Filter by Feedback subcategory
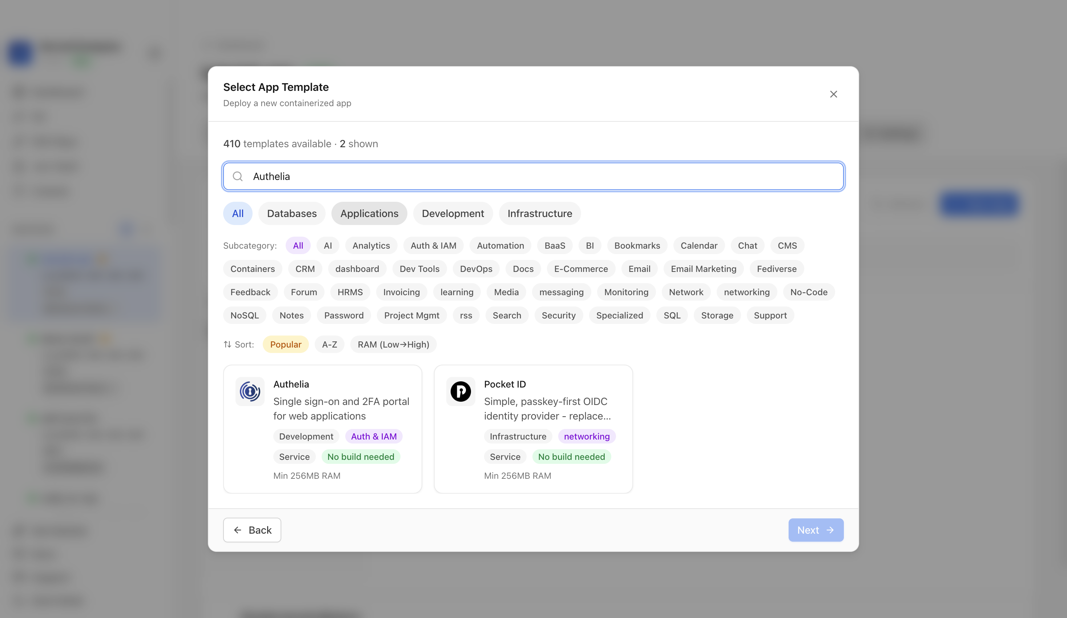The height and width of the screenshot is (618, 1067). (x=250, y=292)
